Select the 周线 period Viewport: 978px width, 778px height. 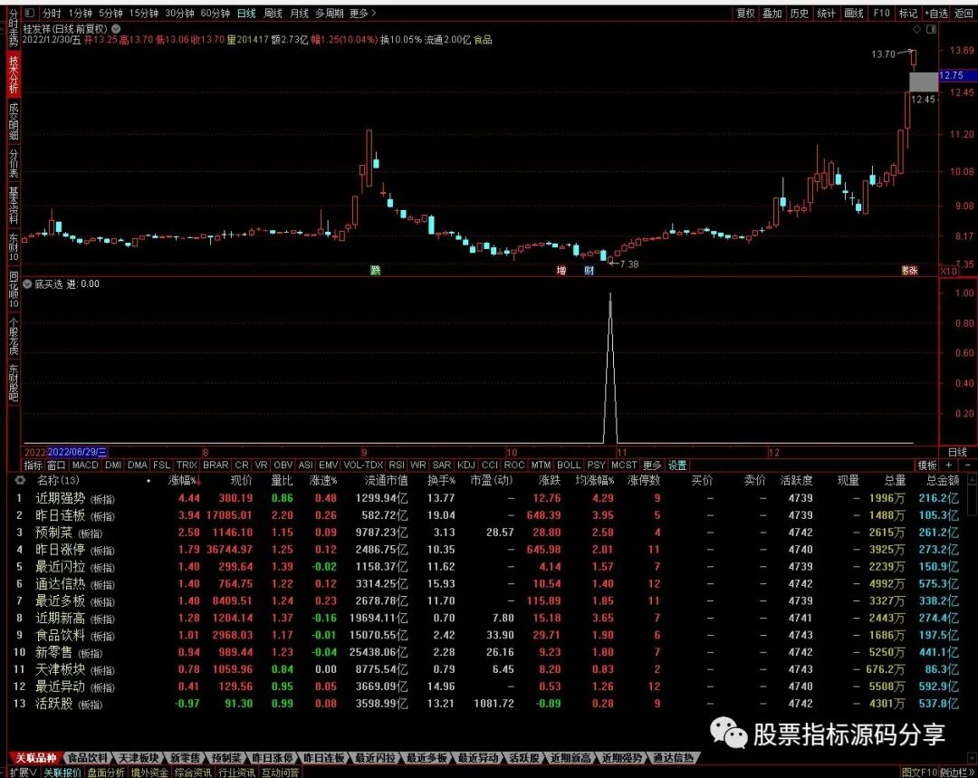click(x=273, y=13)
